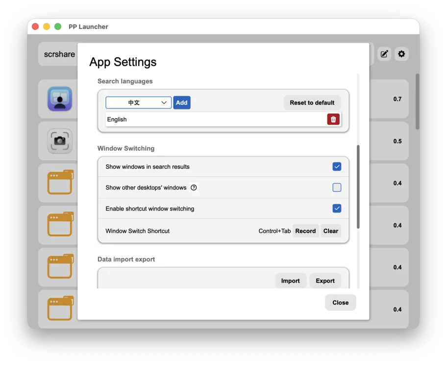This screenshot has height=365, width=447.
Task: Click the 0.7 score value
Action: [397, 99]
